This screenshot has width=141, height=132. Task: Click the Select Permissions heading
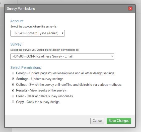pyautogui.click(x=26, y=67)
